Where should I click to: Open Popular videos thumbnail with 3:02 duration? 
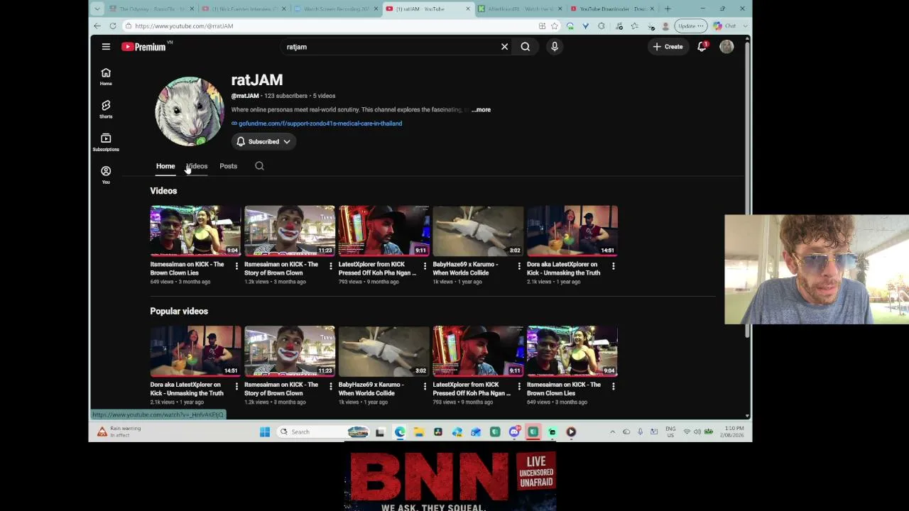pyautogui.click(x=384, y=351)
